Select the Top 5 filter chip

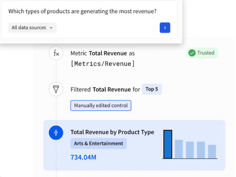coord(152,89)
